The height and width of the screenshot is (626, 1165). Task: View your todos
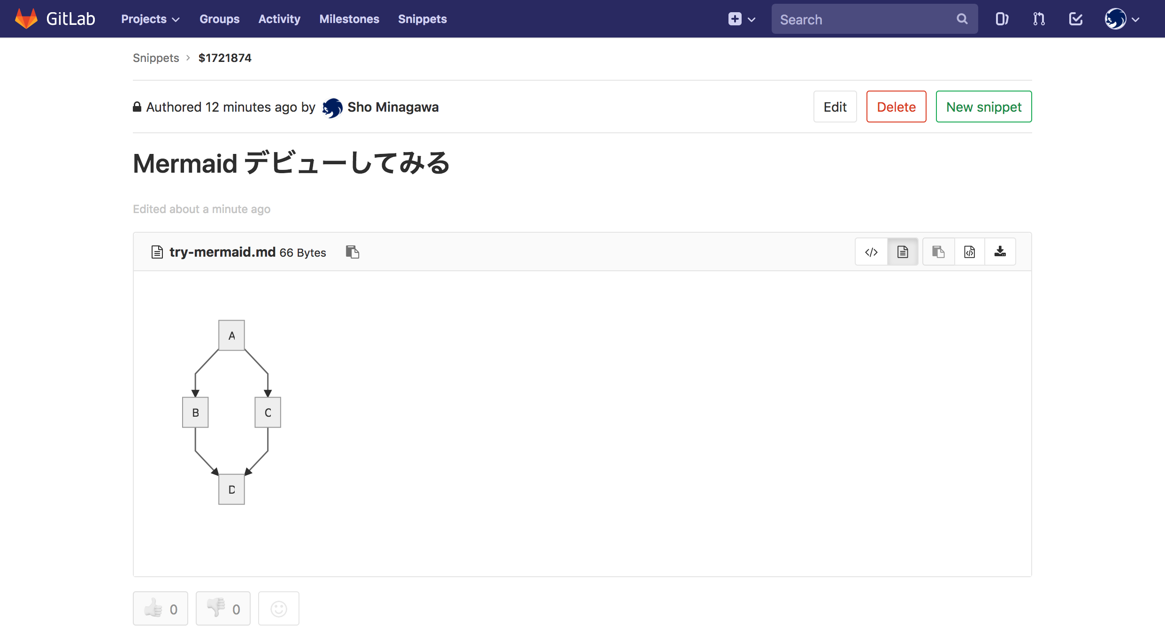coord(1075,19)
